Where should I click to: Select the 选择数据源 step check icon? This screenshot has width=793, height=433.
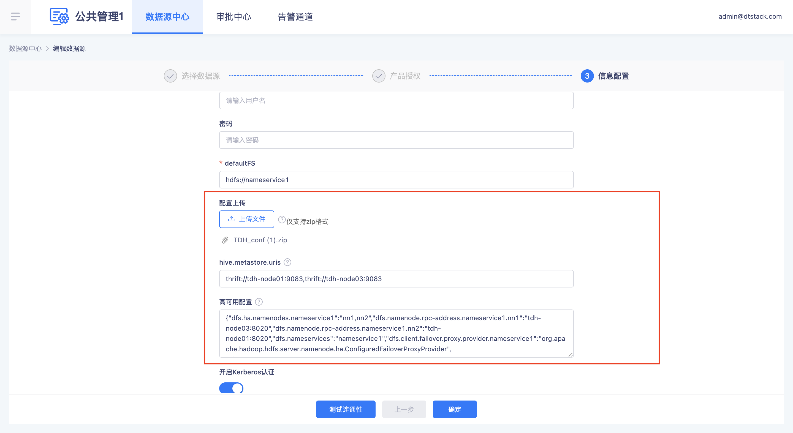pos(170,76)
